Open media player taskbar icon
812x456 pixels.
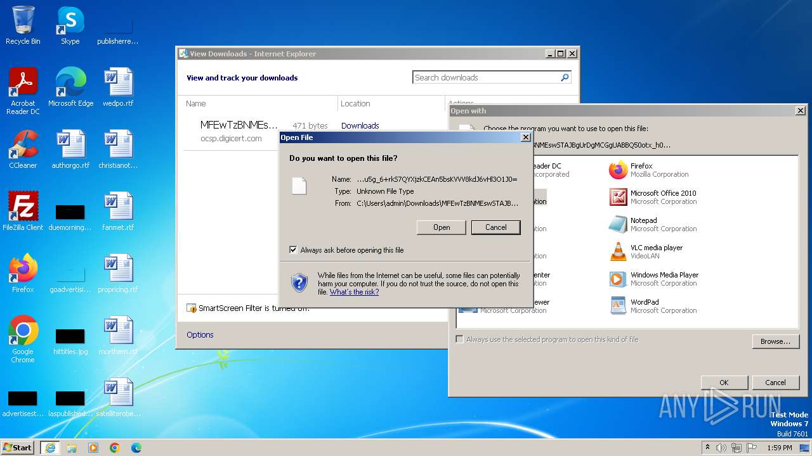coord(93,448)
